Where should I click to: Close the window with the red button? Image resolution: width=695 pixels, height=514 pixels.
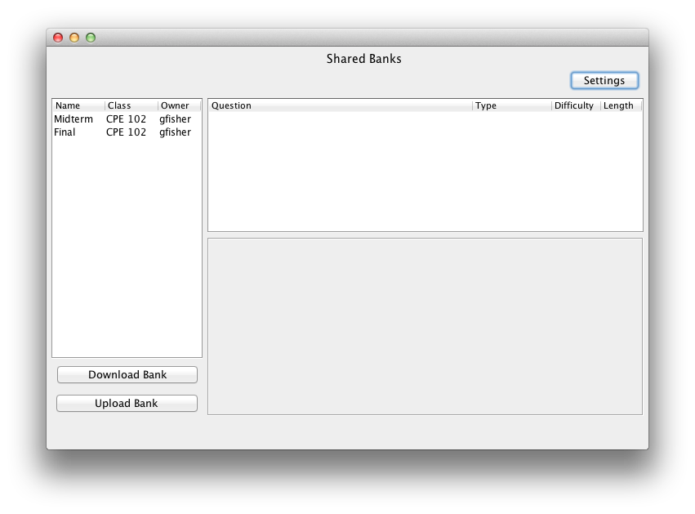[58, 38]
